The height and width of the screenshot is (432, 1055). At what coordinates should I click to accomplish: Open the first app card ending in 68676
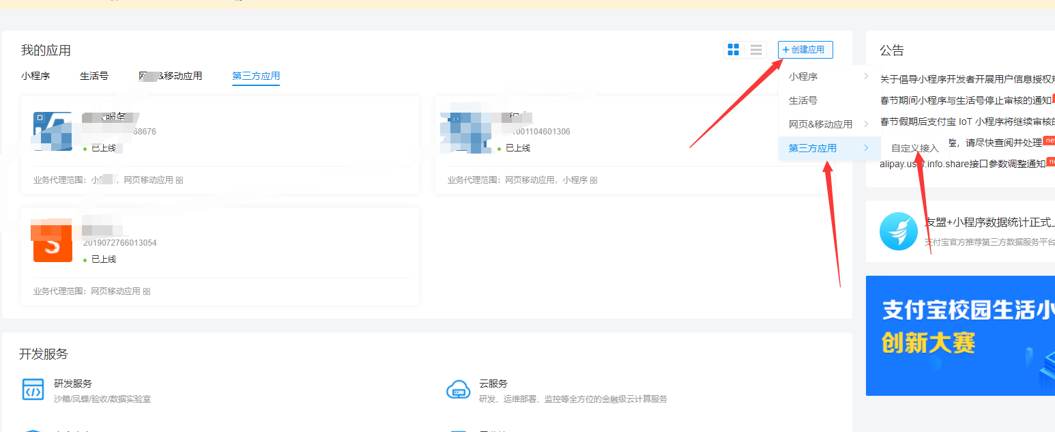point(220,145)
